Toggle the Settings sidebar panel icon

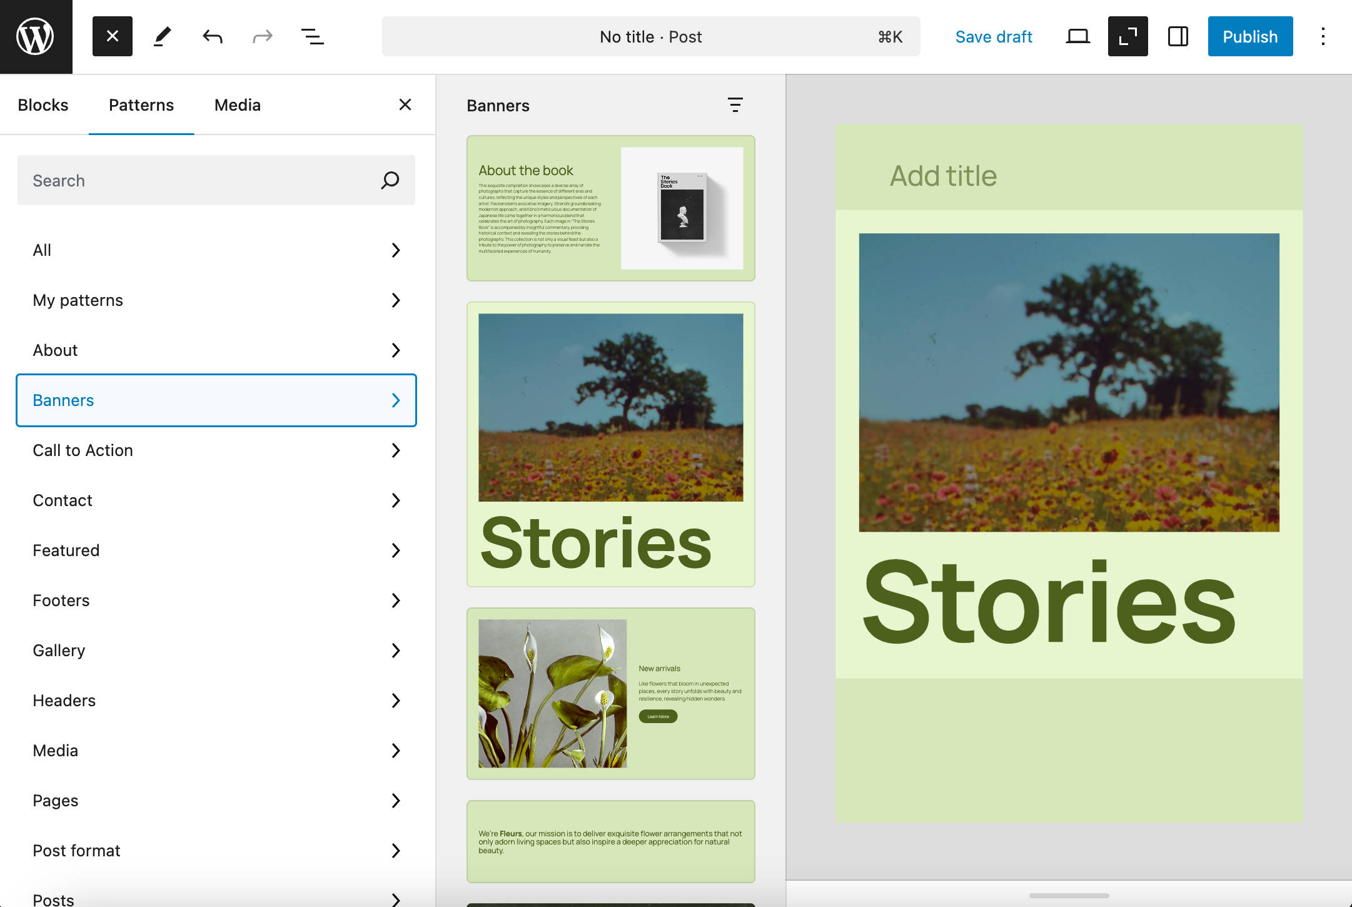1178,36
